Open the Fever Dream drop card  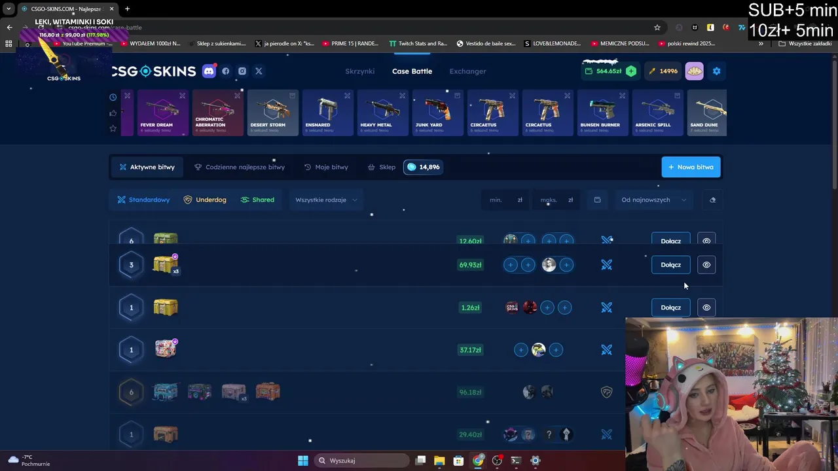click(162, 113)
